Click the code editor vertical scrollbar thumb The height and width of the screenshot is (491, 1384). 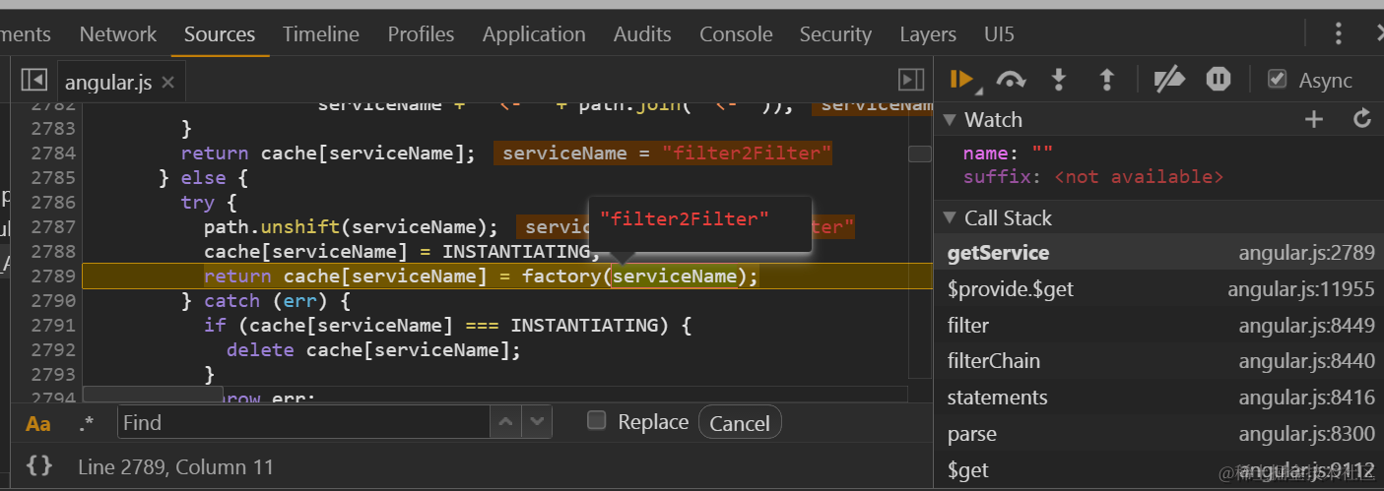click(920, 153)
